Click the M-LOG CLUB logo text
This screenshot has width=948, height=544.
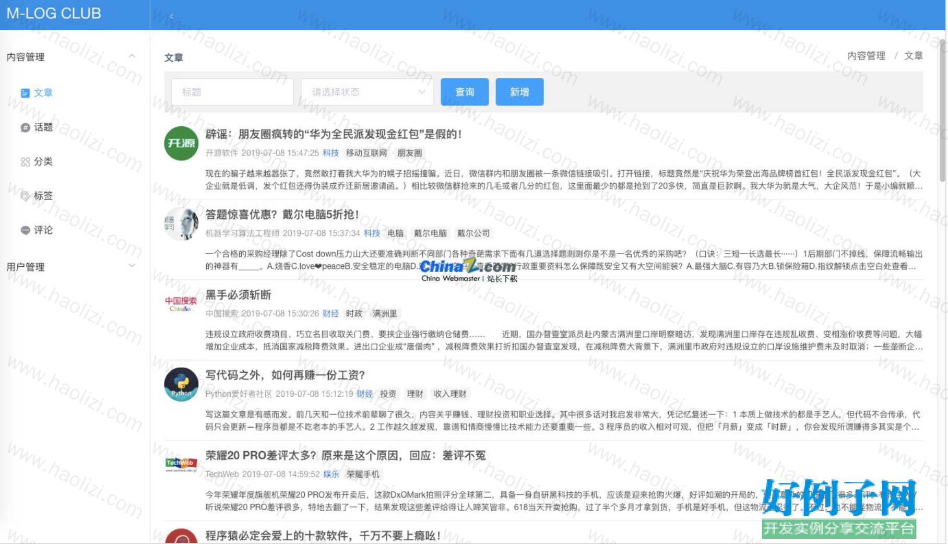tap(54, 14)
